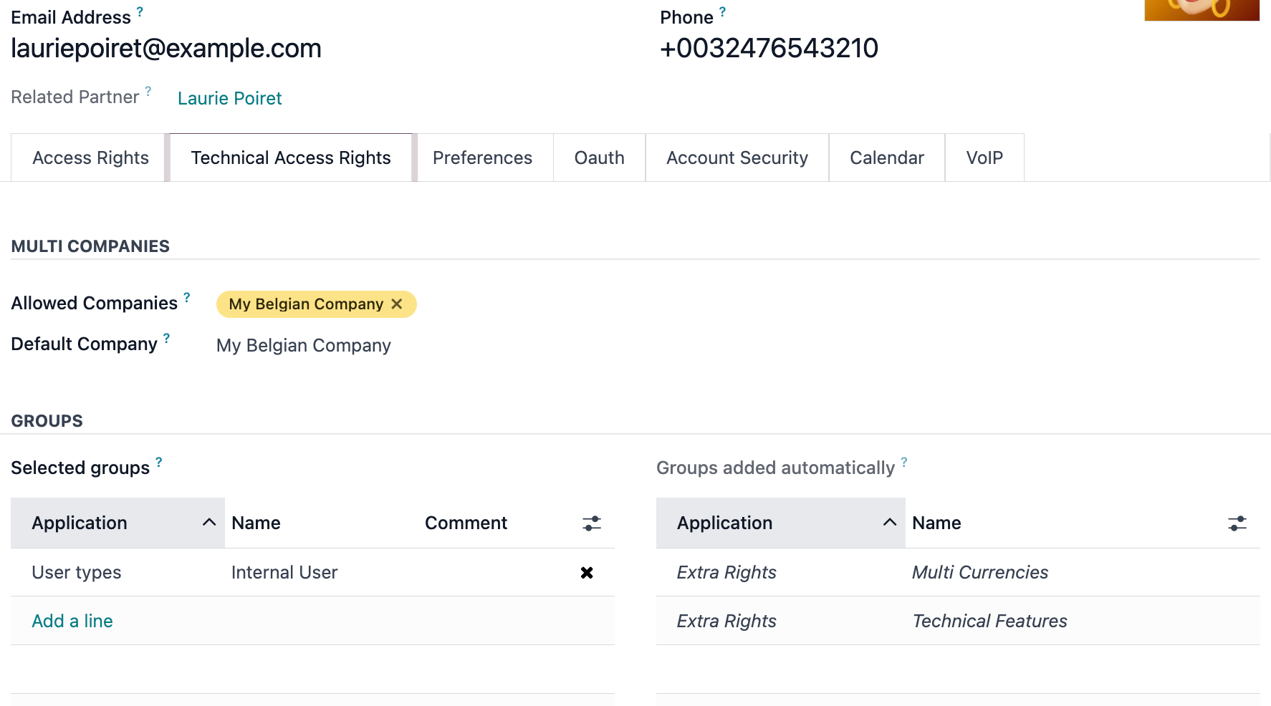Switch to the Preferences tab
The image size is (1271, 706).
[482, 158]
